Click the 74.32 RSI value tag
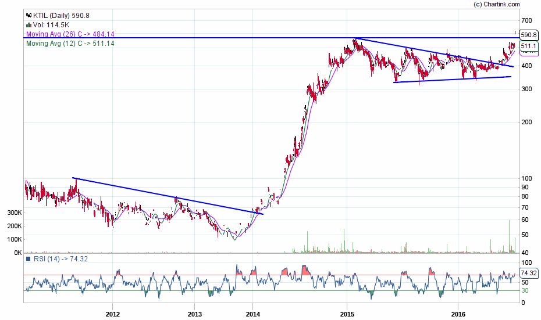The image size is (541, 320). tap(529, 273)
